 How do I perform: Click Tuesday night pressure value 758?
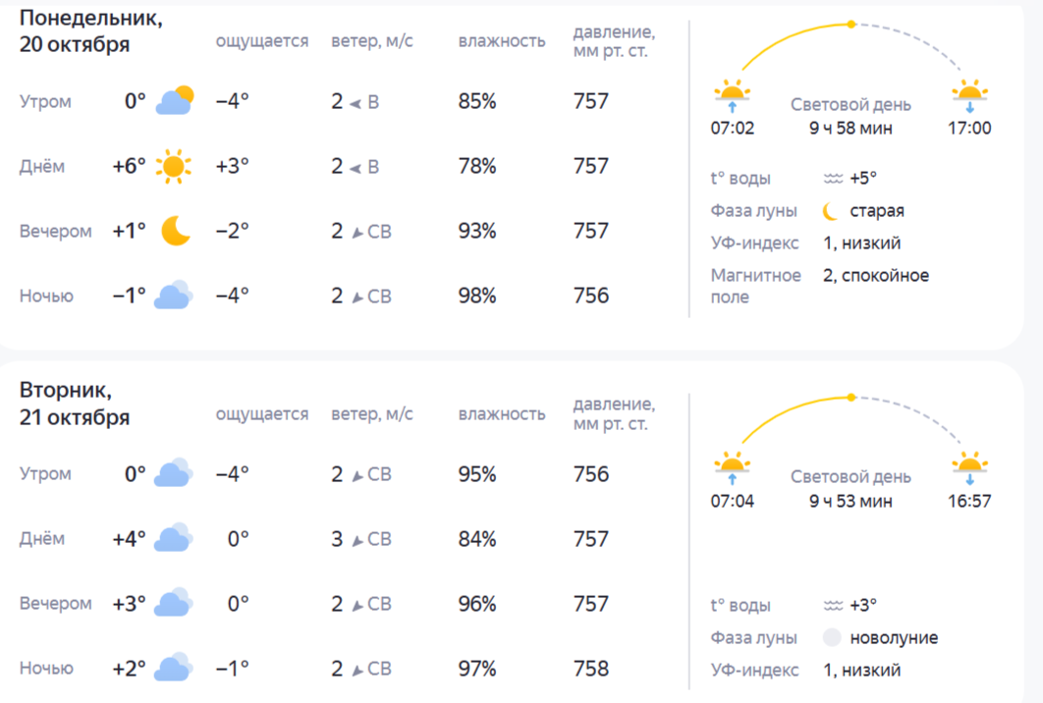591,669
